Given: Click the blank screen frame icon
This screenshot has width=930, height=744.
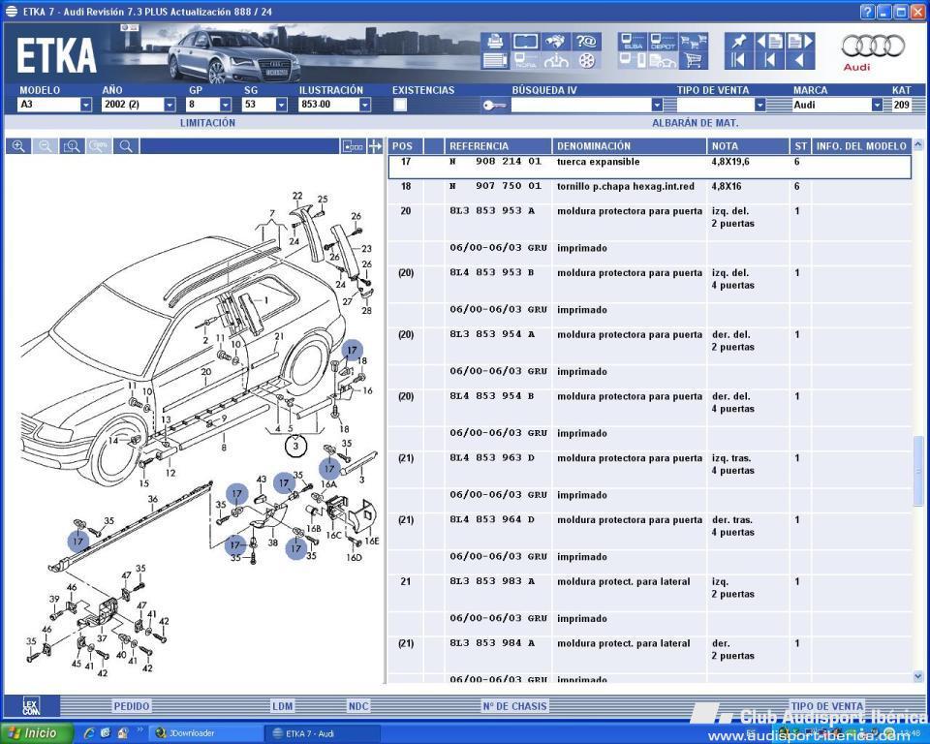Looking at the screenshot, I should click(525, 42).
